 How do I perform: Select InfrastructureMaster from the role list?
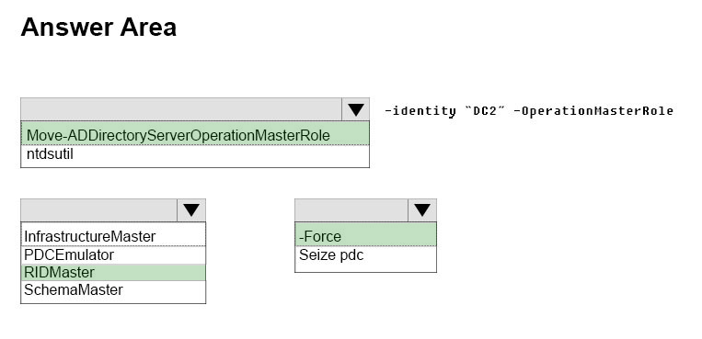(x=113, y=236)
